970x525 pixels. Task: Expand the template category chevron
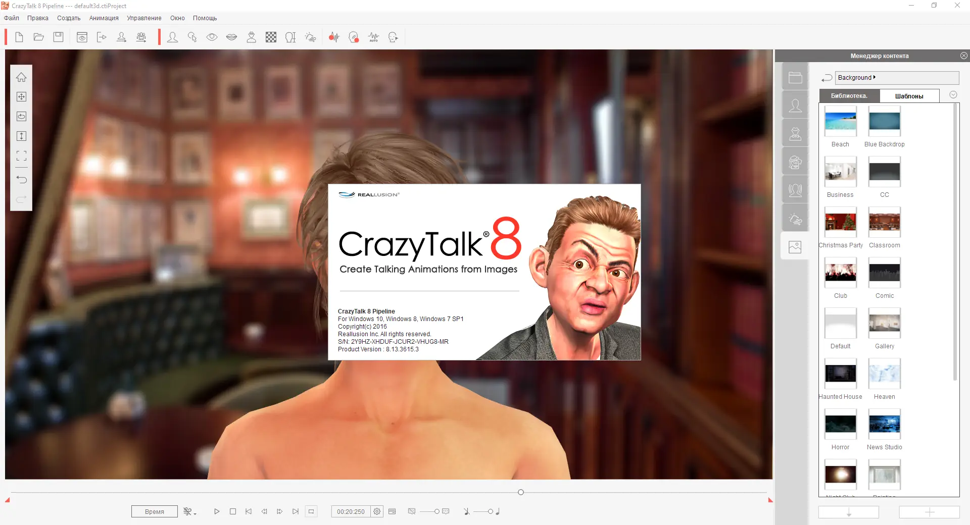953,95
